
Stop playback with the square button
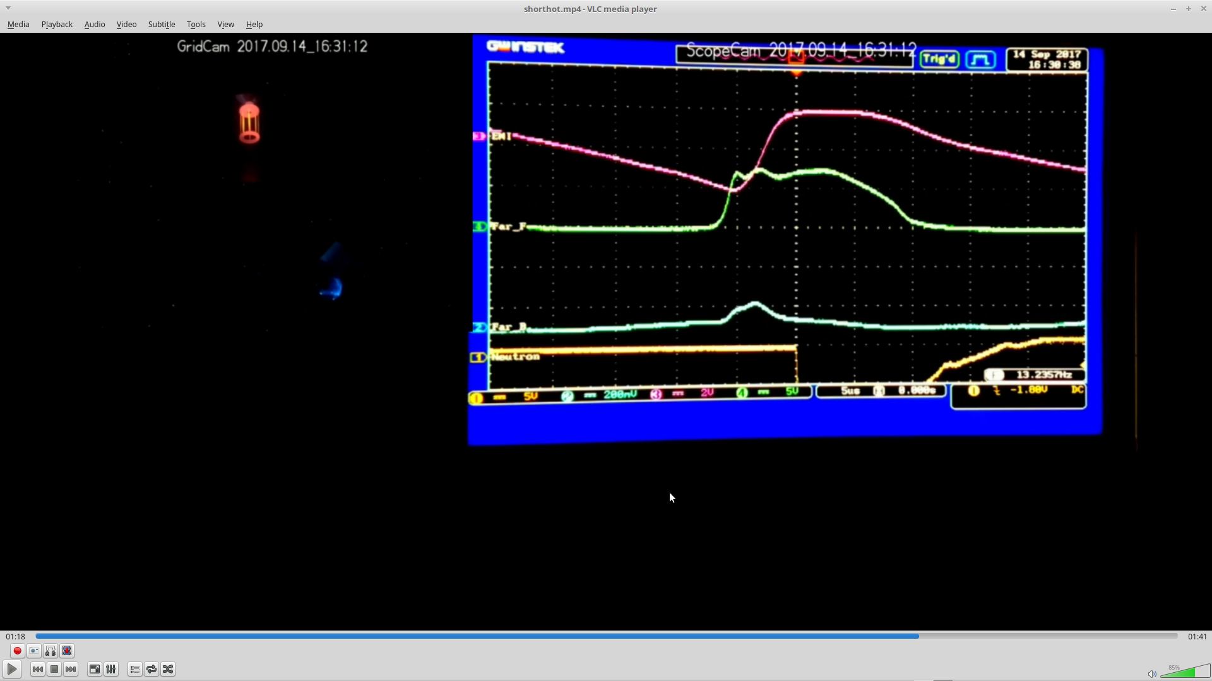click(x=54, y=669)
